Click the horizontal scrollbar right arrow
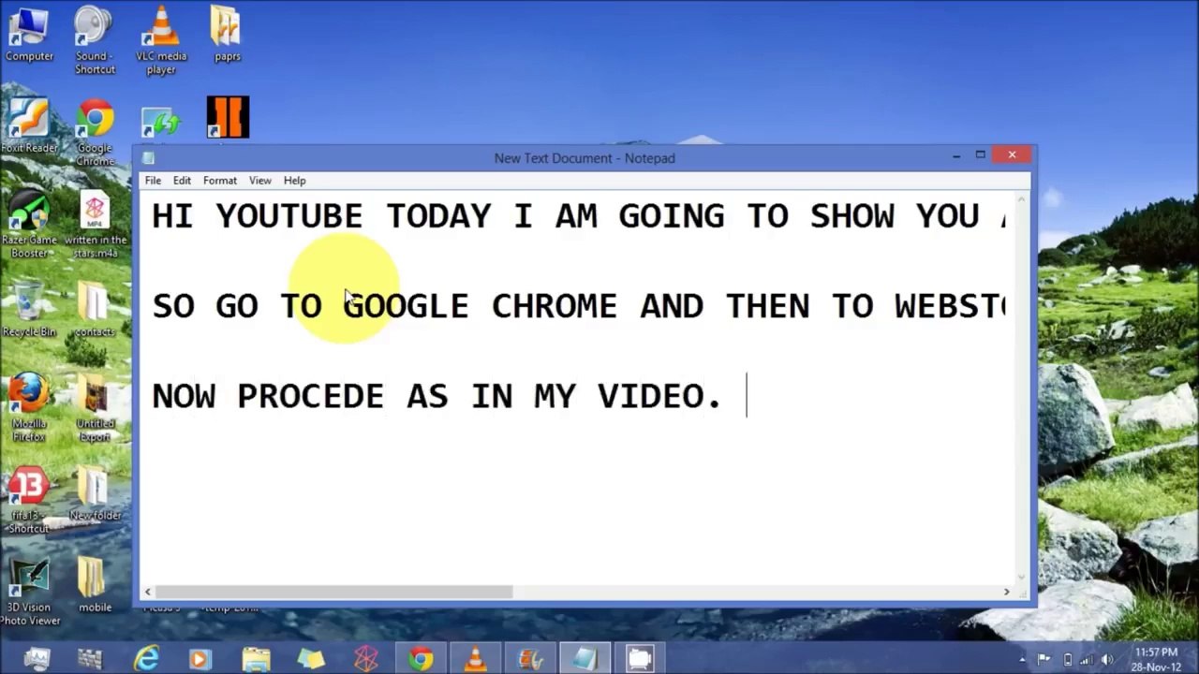The width and height of the screenshot is (1199, 674). point(1007,592)
